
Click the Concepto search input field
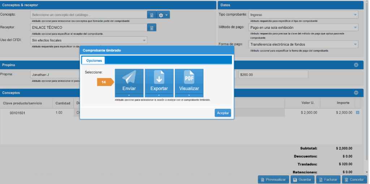[x=89, y=15]
